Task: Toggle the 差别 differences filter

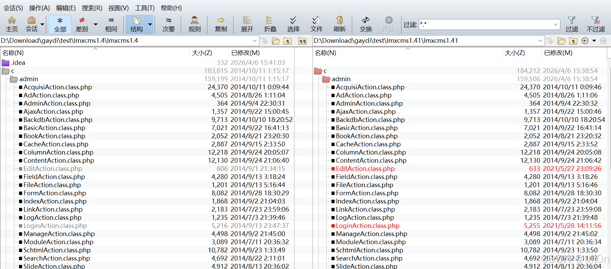Action: point(82,24)
